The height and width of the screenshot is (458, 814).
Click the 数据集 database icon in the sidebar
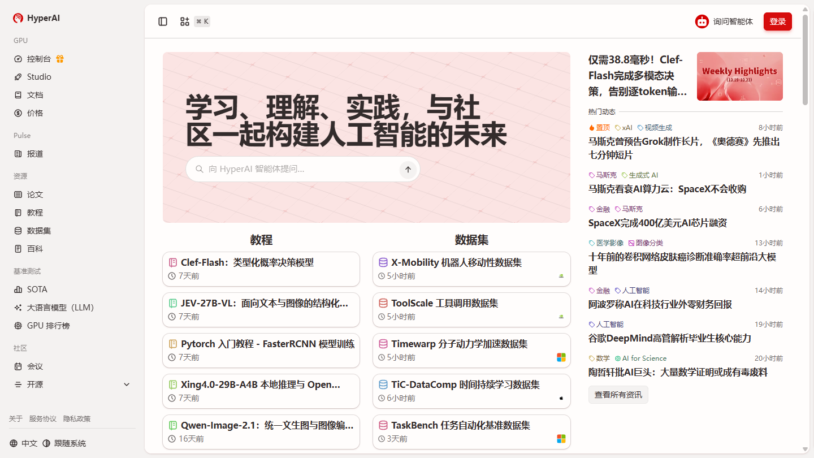pos(18,231)
